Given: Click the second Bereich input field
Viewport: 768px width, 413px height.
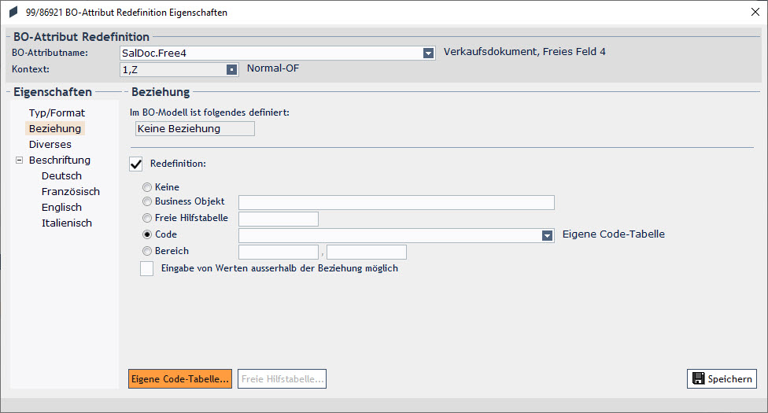Looking at the screenshot, I should point(367,252).
